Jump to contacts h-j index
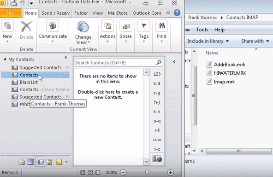Image resolution: width=273 pixels, height=177 pixels. click(157, 102)
